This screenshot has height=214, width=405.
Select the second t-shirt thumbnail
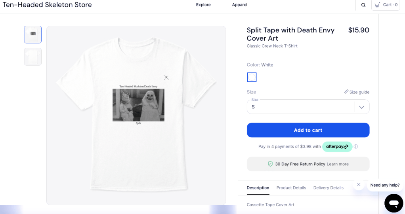32,57
